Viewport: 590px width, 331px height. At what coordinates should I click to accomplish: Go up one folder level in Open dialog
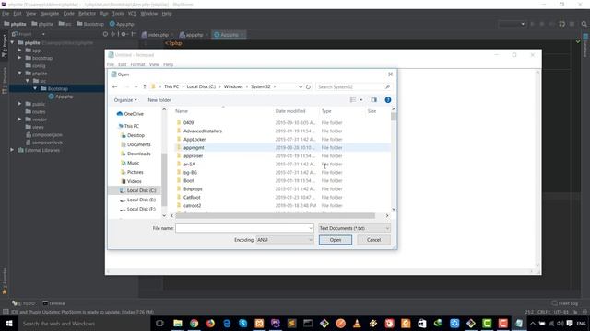pos(145,86)
